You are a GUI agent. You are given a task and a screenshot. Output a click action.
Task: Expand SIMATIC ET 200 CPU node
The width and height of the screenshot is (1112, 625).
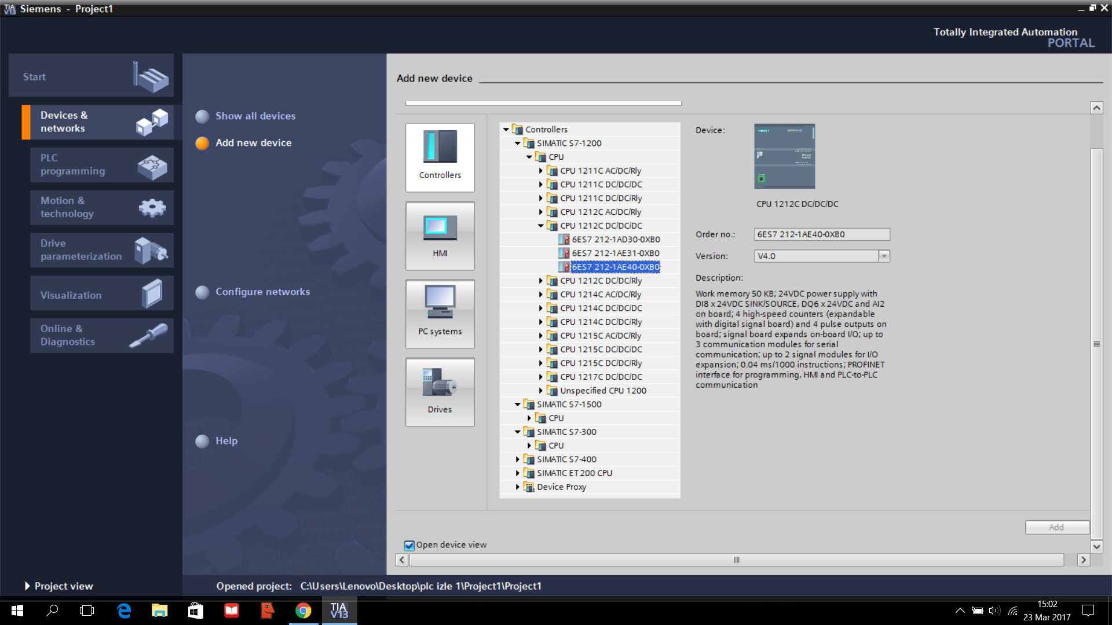(x=518, y=473)
